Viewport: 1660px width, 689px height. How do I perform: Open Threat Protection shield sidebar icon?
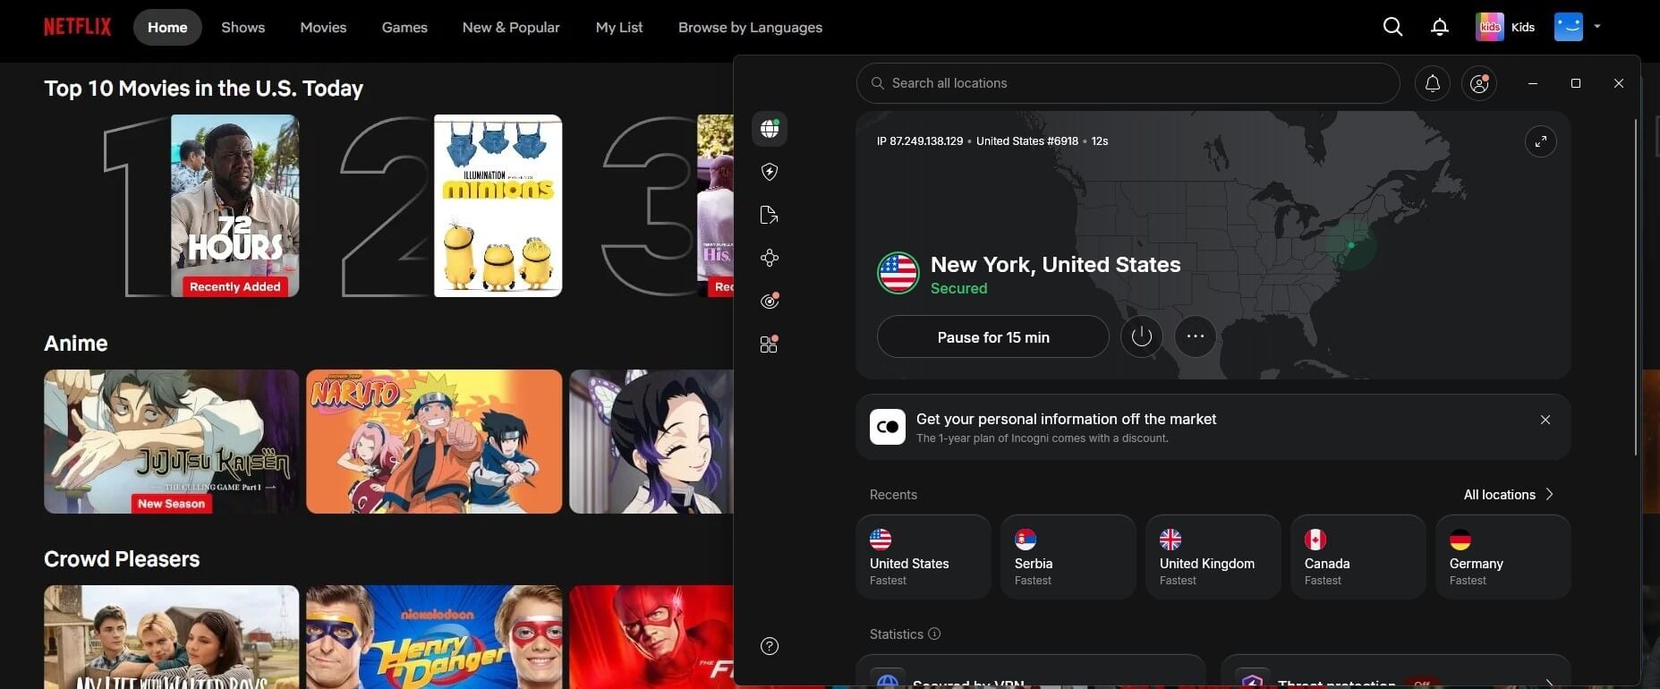770,172
